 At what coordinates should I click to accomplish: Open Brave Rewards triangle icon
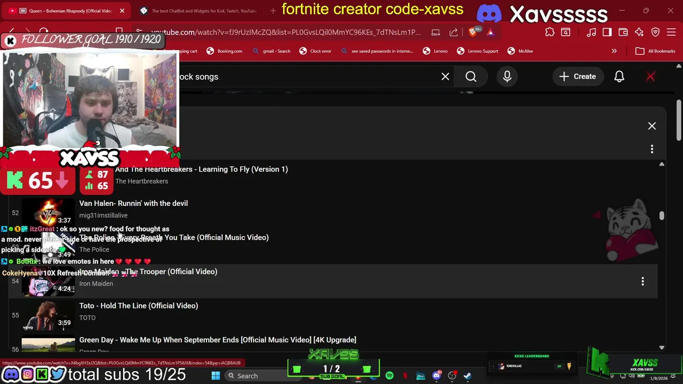(x=490, y=32)
